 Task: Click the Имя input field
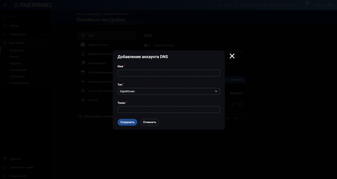[168, 73]
